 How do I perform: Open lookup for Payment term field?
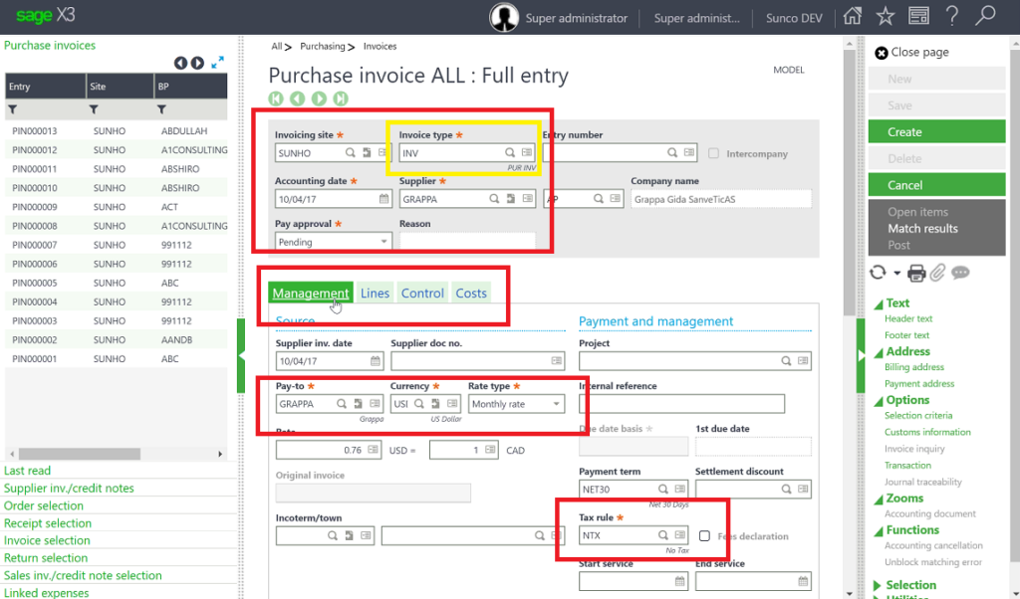[x=662, y=489]
